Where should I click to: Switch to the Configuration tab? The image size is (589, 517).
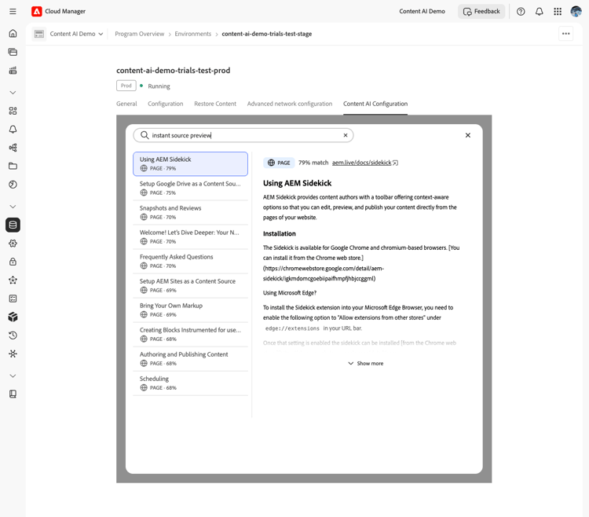tap(165, 104)
